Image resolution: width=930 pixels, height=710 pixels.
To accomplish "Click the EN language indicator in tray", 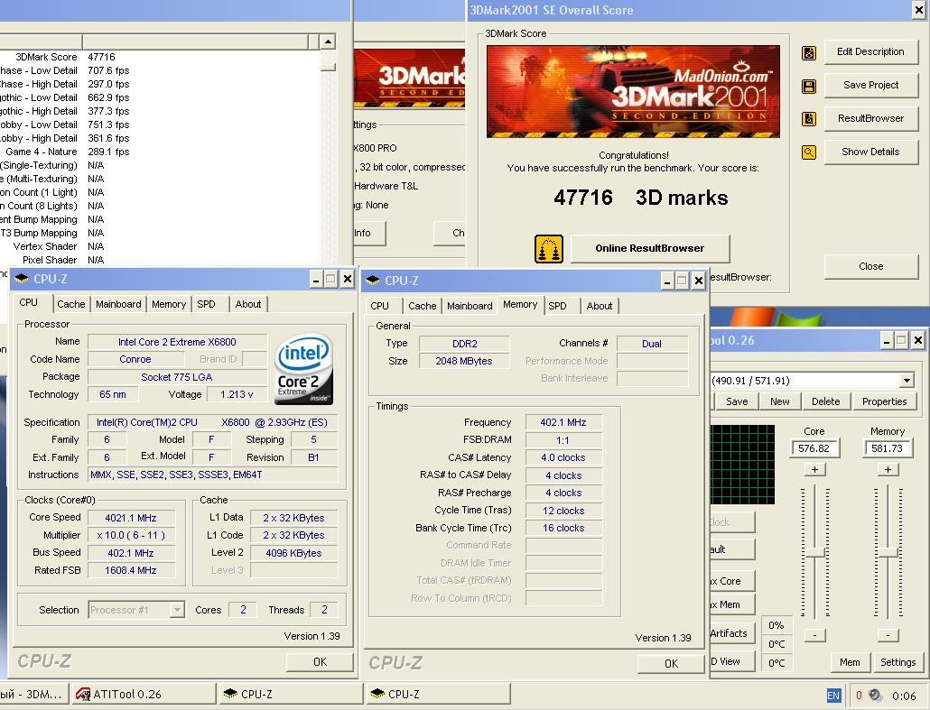I will coord(833,696).
